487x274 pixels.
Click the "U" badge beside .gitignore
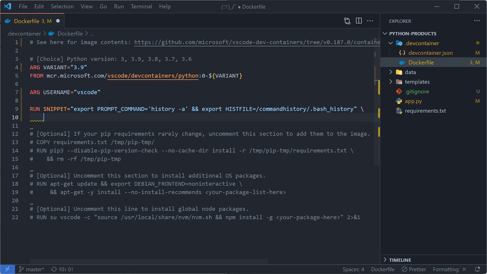click(478, 91)
